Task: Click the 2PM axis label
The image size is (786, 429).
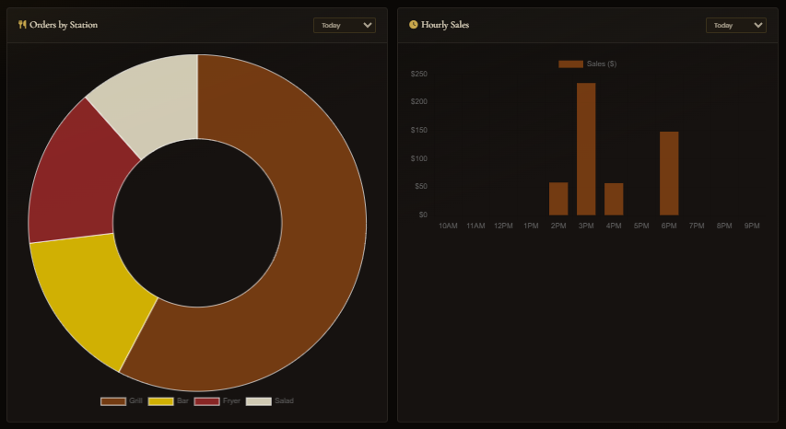Action: click(x=558, y=226)
